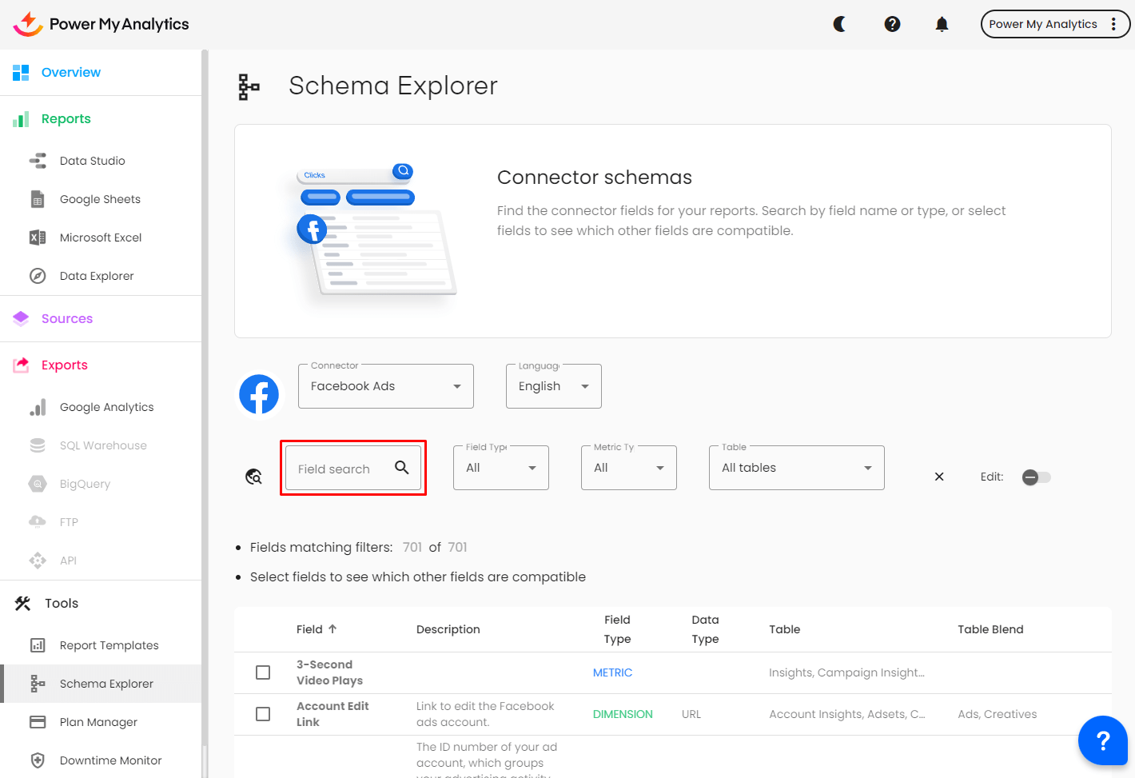
Task: Click the Table column header
Action: coord(785,629)
